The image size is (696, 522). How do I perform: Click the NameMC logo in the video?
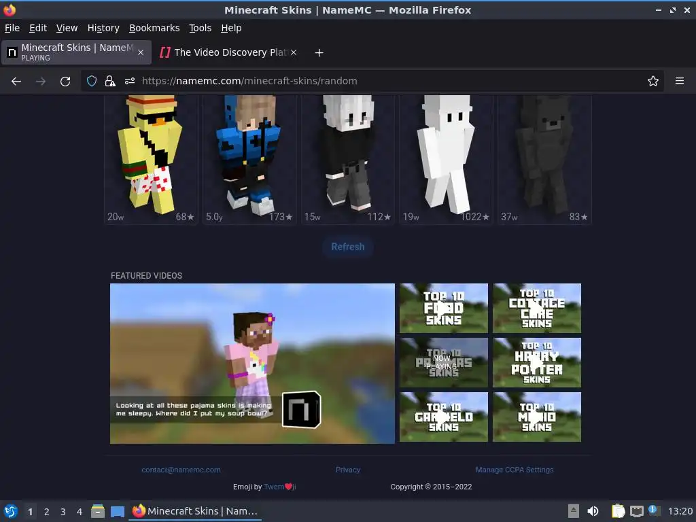click(x=301, y=409)
